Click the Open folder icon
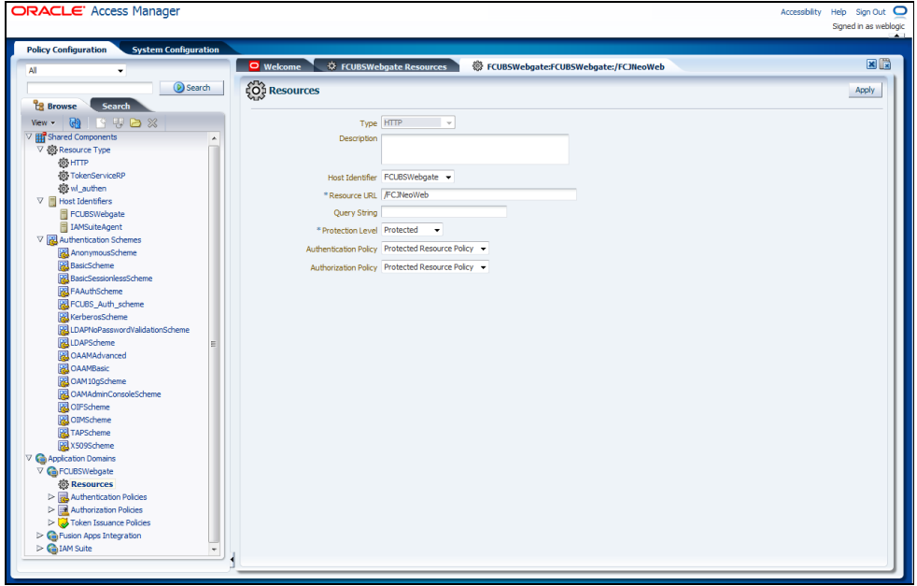This screenshot has width=917, height=586. (135, 123)
